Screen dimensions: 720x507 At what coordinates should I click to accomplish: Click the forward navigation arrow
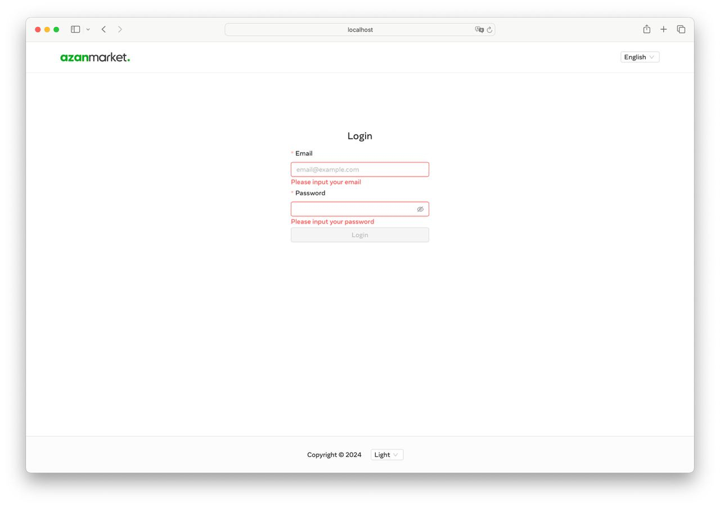[x=120, y=29]
